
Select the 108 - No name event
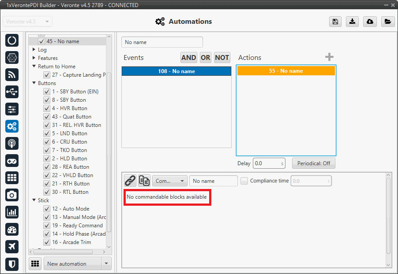point(176,71)
